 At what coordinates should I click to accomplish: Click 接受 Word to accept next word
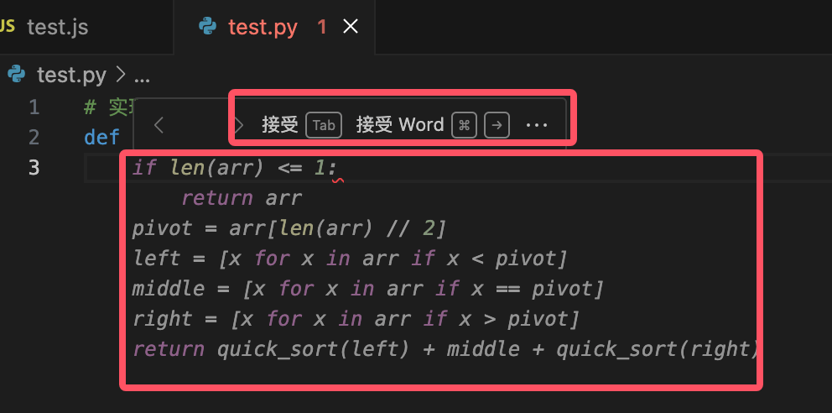click(x=399, y=125)
